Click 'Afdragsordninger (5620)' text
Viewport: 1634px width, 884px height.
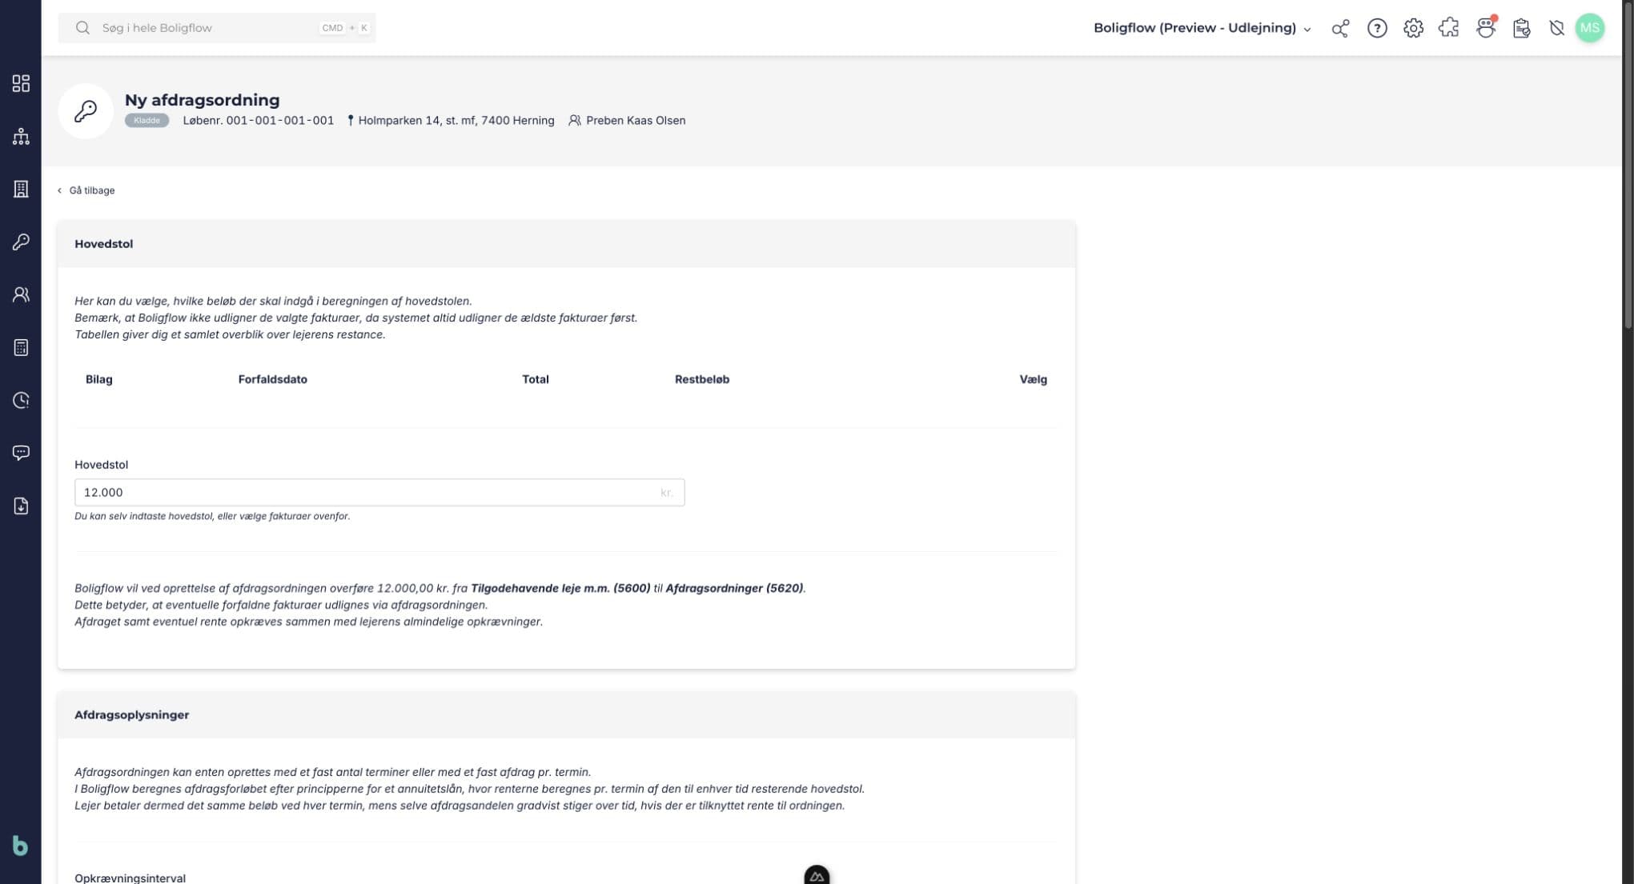point(734,588)
